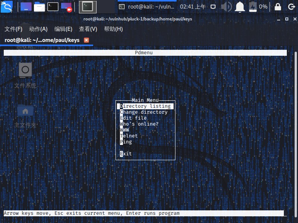This screenshot has width=298, height=223.
Task: Click the 02:41 clock in the panel
Action: tap(193, 7)
